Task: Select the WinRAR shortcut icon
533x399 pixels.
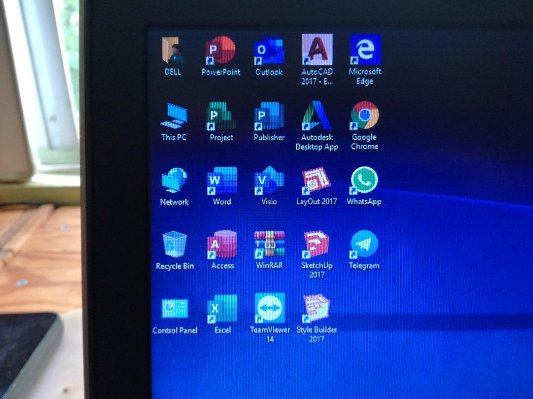Action: point(269,244)
